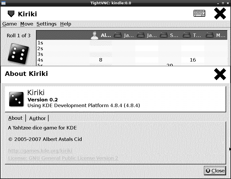Viewport: 231px width, 179px height.
Task: Click the KDE Development Platform 4.8.4 text
Action: 84,105
